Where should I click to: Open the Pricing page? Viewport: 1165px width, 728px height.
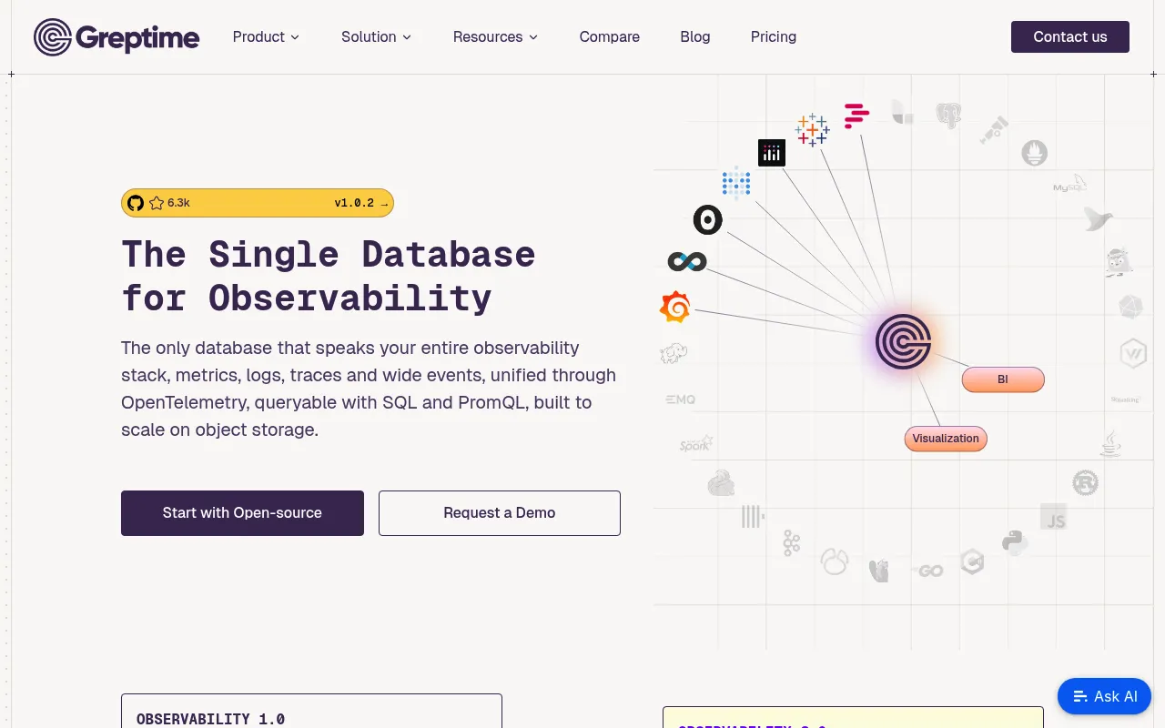click(x=774, y=37)
